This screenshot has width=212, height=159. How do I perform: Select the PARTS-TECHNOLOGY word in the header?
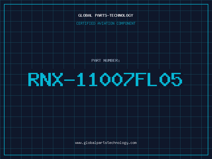click(114, 15)
